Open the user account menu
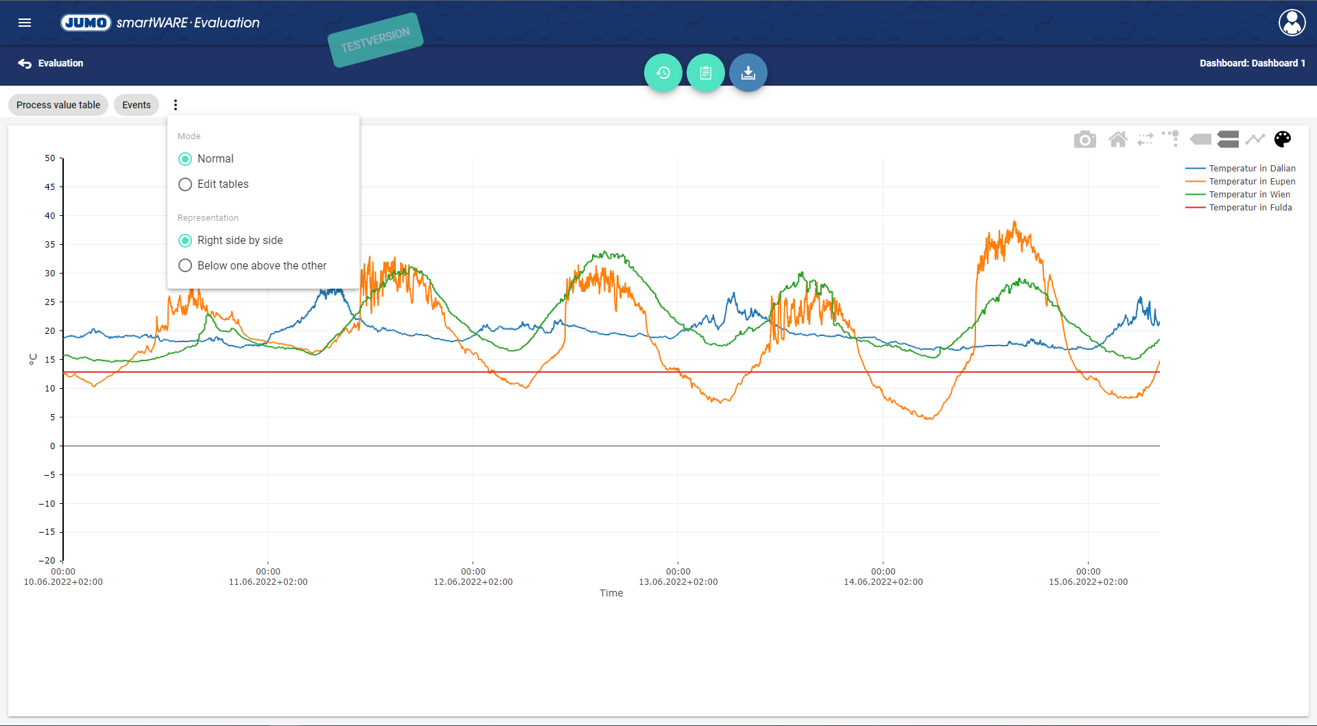This screenshot has width=1317, height=726. point(1292,23)
